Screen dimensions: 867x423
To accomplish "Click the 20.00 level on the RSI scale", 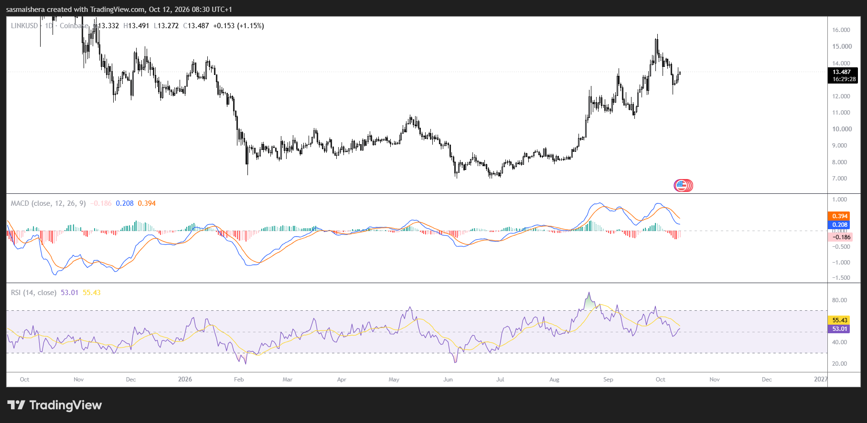I will pyautogui.click(x=839, y=364).
